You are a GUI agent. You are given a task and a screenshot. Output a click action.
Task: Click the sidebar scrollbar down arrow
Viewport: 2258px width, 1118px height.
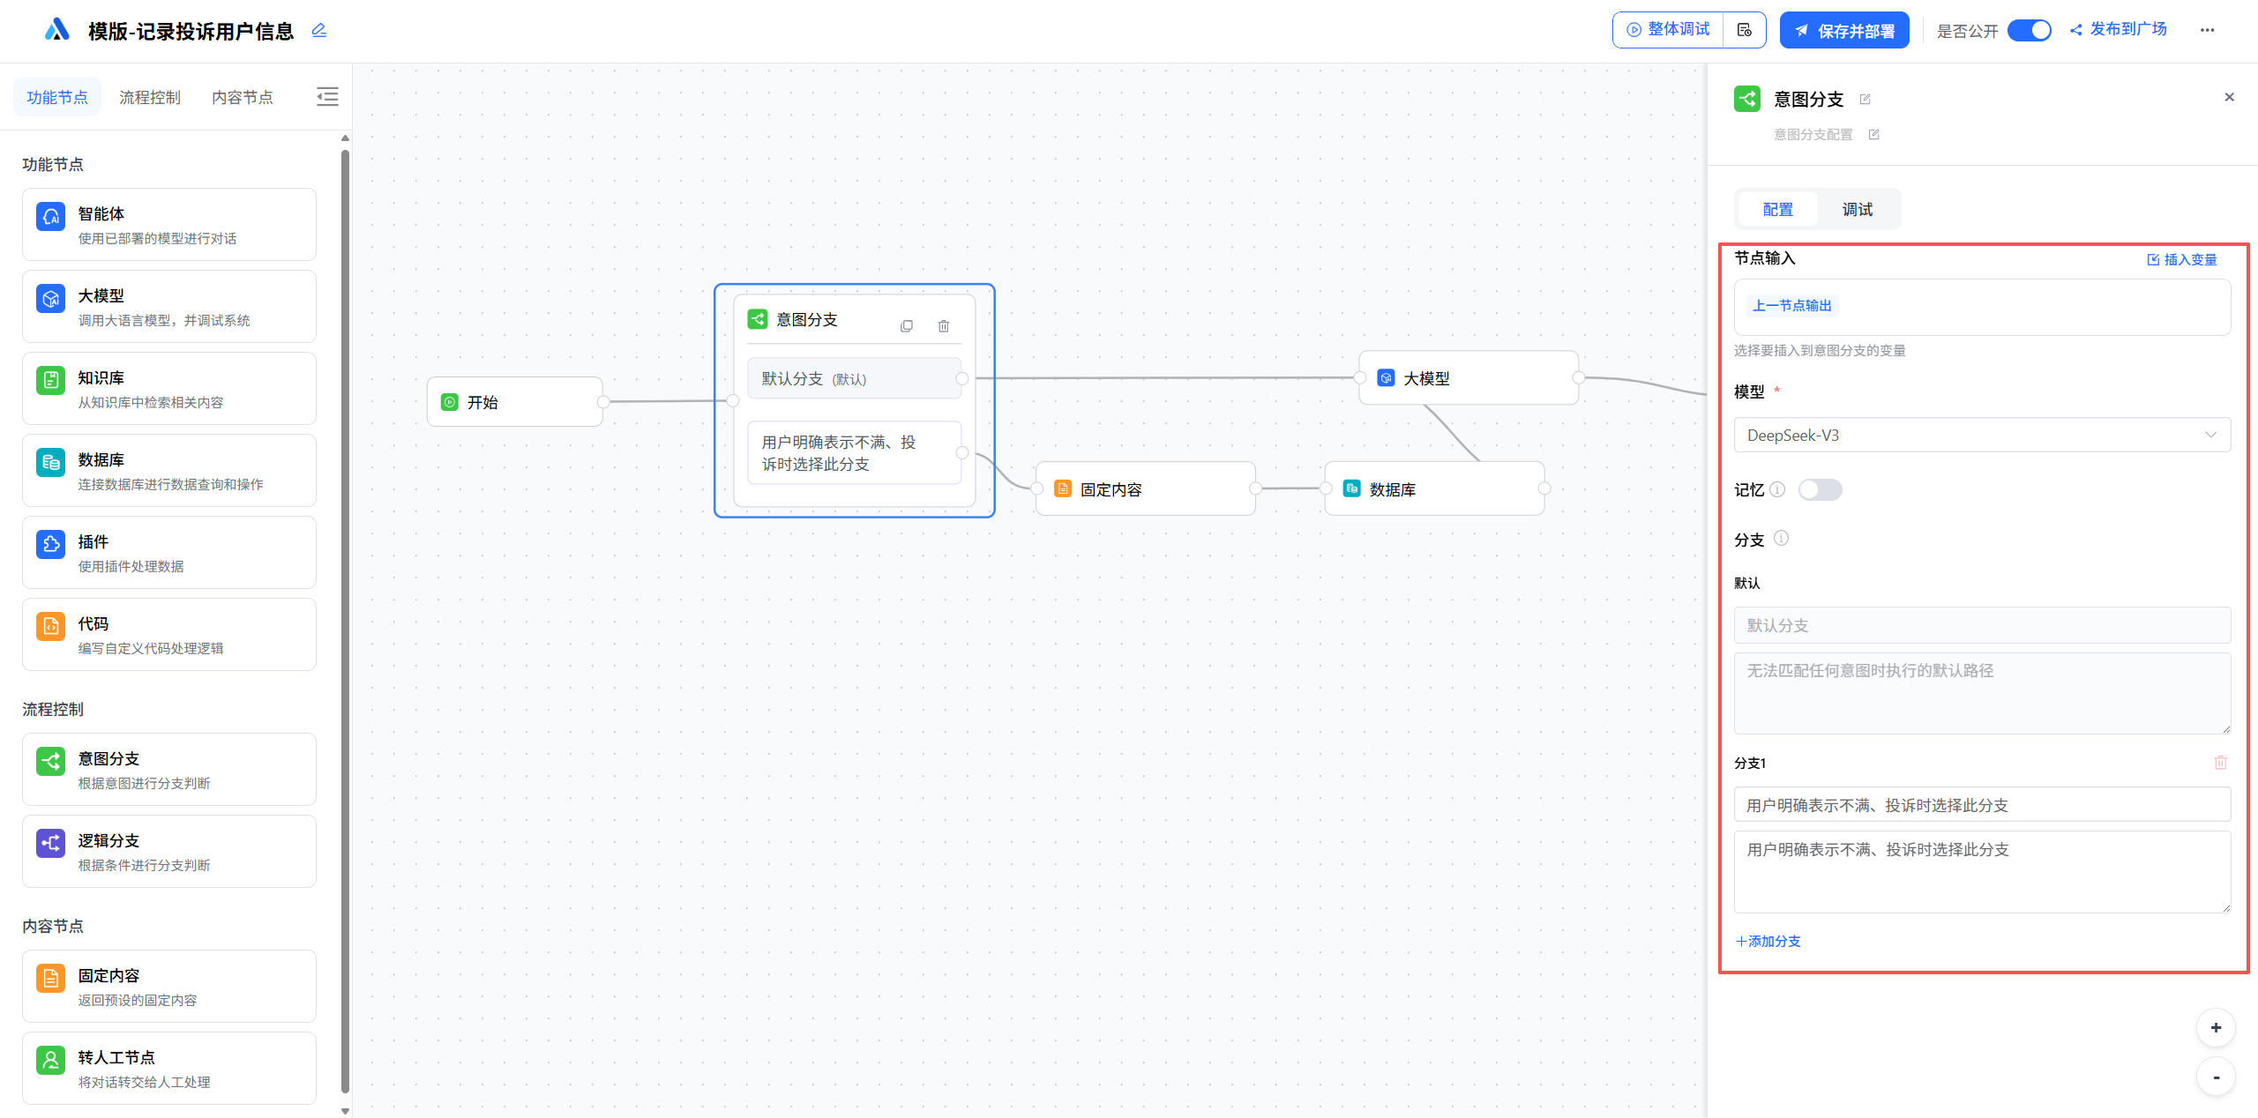point(345,1110)
